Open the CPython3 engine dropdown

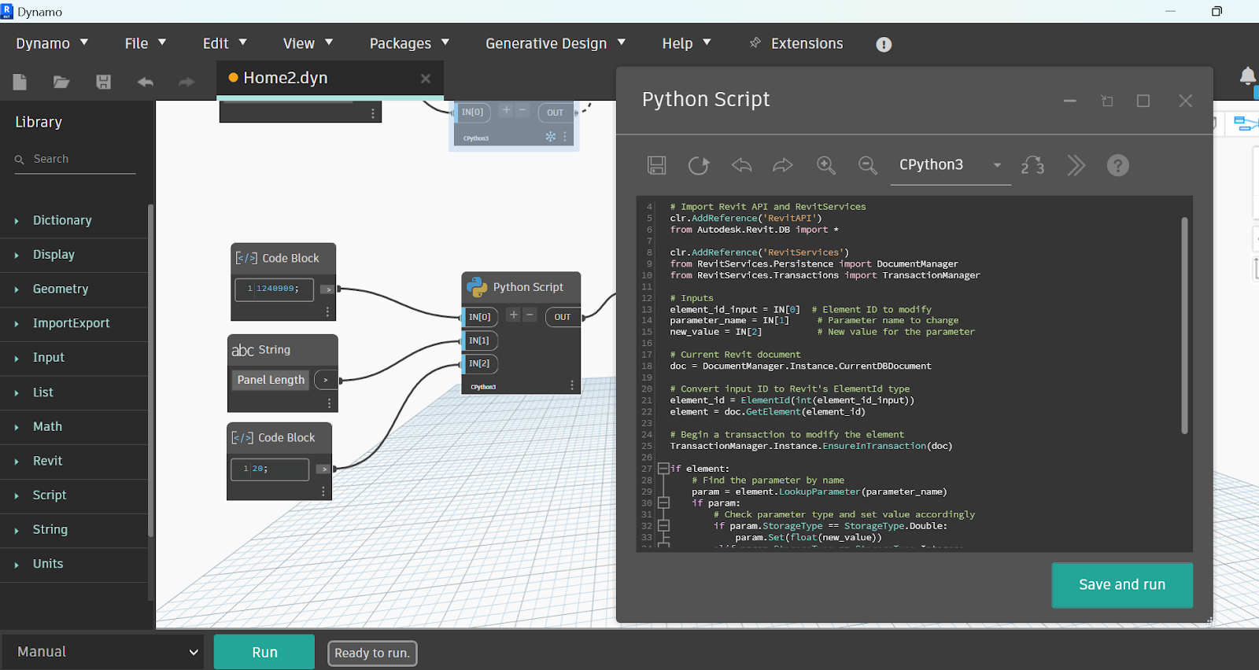[951, 165]
